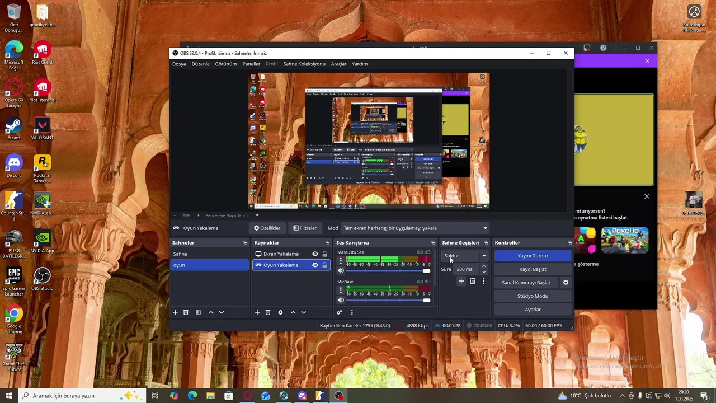Image resolution: width=716 pixels, height=403 pixels.
Task: Open Ayarlar button
Action: click(533, 310)
